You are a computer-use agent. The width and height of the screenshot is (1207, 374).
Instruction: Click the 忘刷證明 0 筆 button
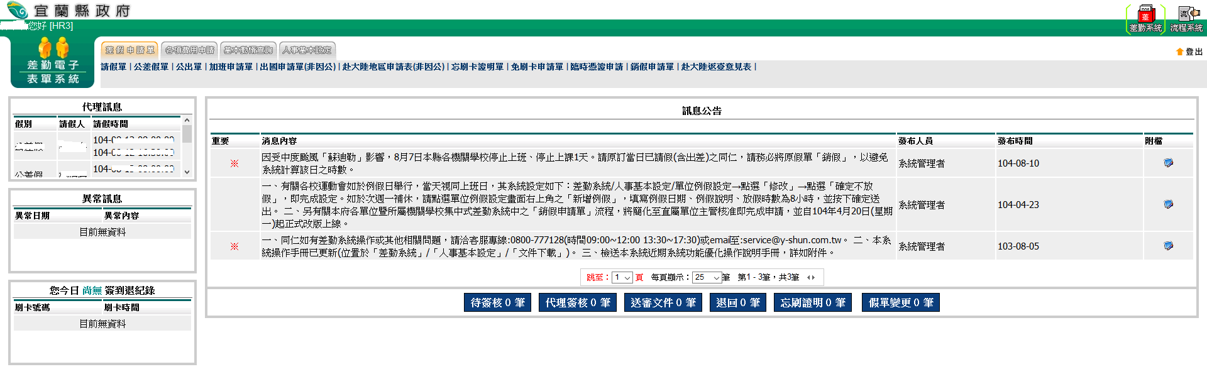click(813, 303)
